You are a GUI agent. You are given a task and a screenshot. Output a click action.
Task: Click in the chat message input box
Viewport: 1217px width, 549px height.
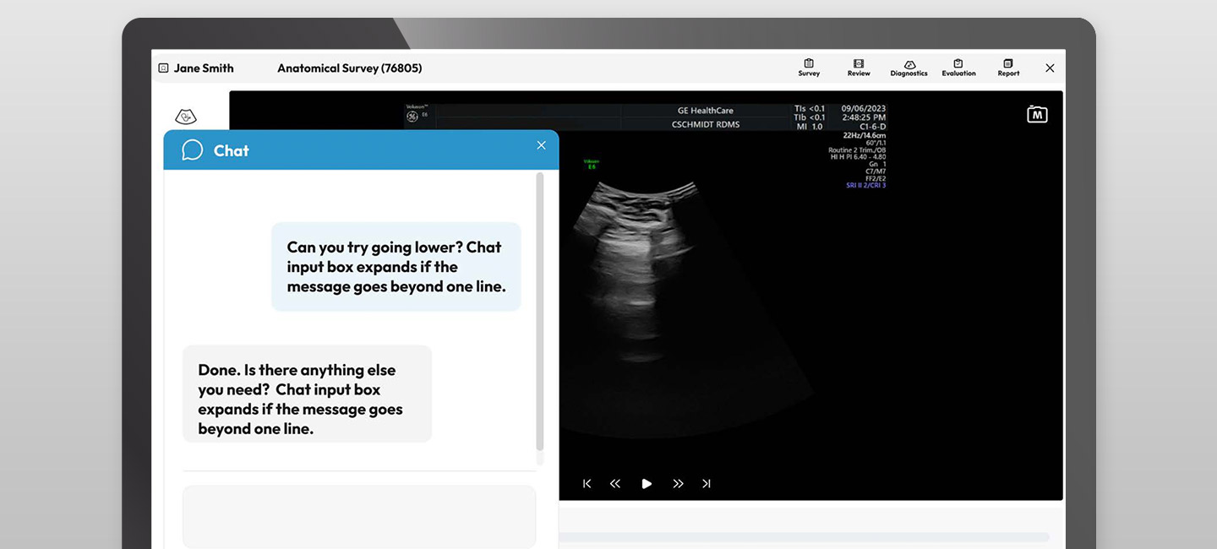359,516
